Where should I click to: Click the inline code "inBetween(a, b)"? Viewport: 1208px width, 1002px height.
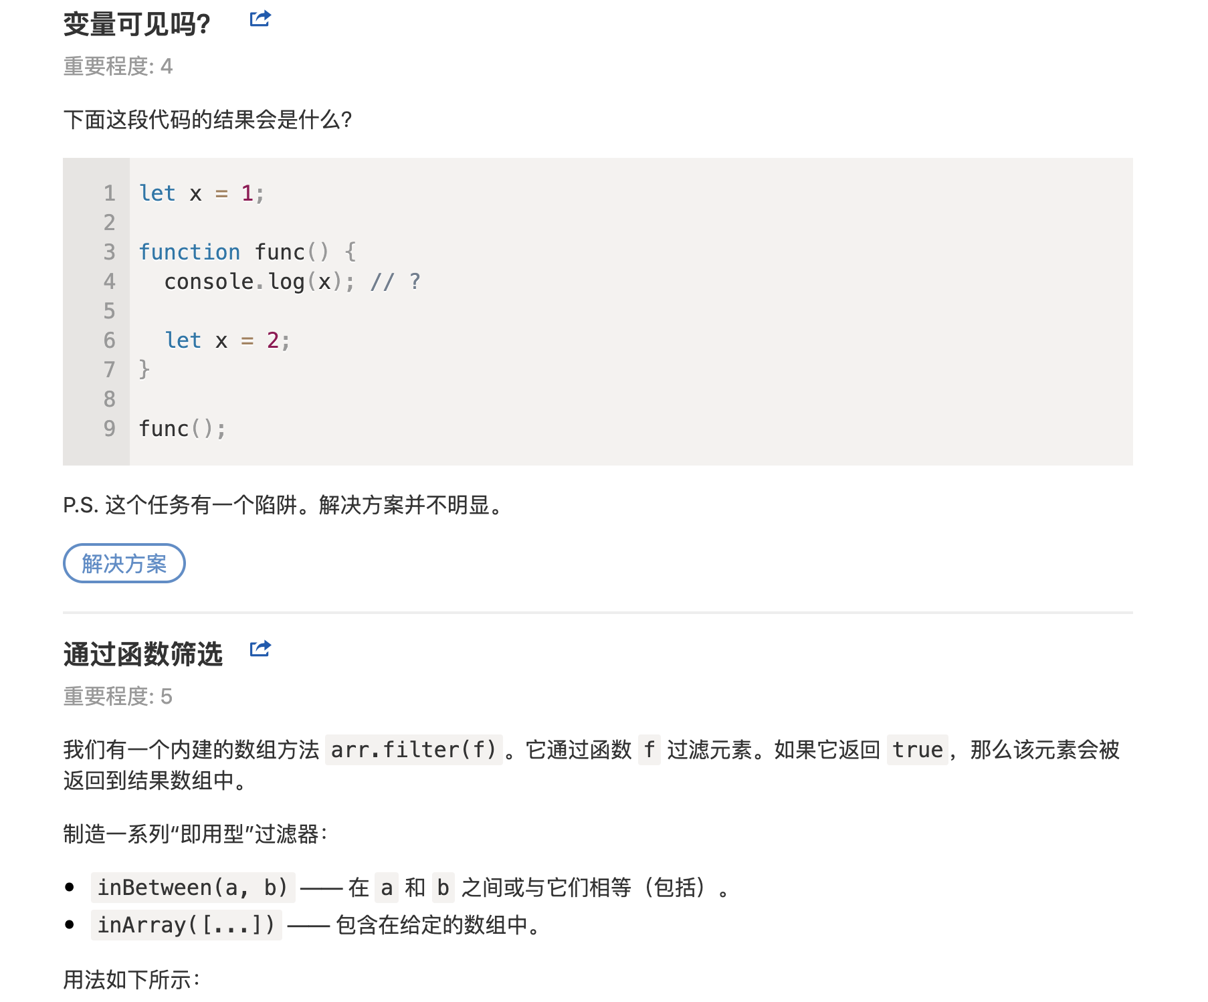[192, 888]
